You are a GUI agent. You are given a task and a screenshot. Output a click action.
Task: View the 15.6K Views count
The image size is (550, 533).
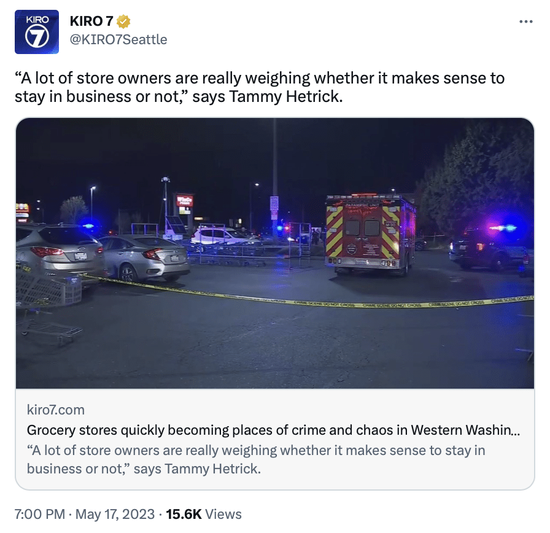(x=204, y=514)
